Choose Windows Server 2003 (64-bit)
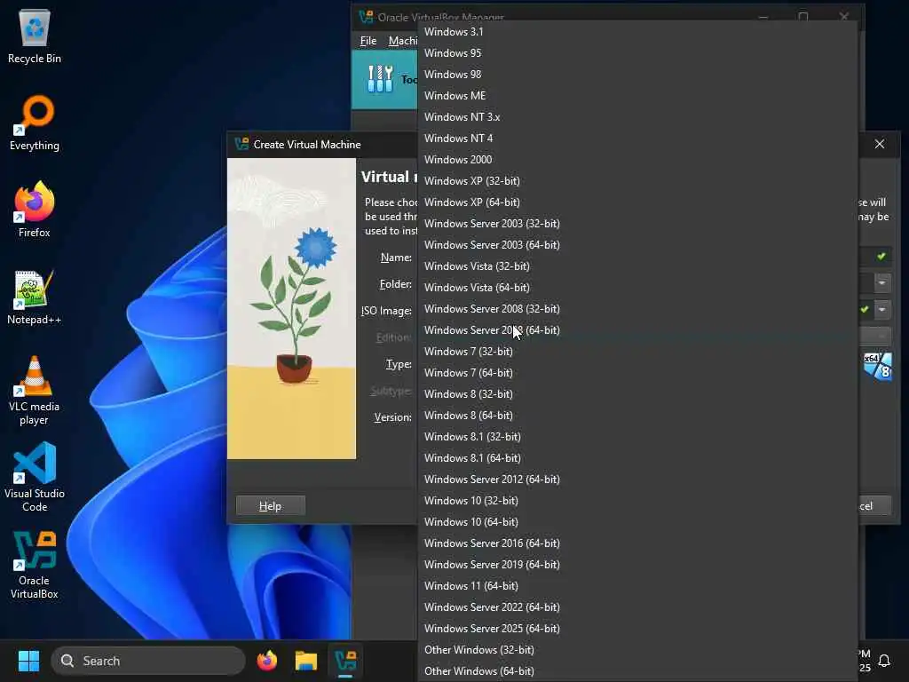The height and width of the screenshot is (682, 909). click(637, 245)
